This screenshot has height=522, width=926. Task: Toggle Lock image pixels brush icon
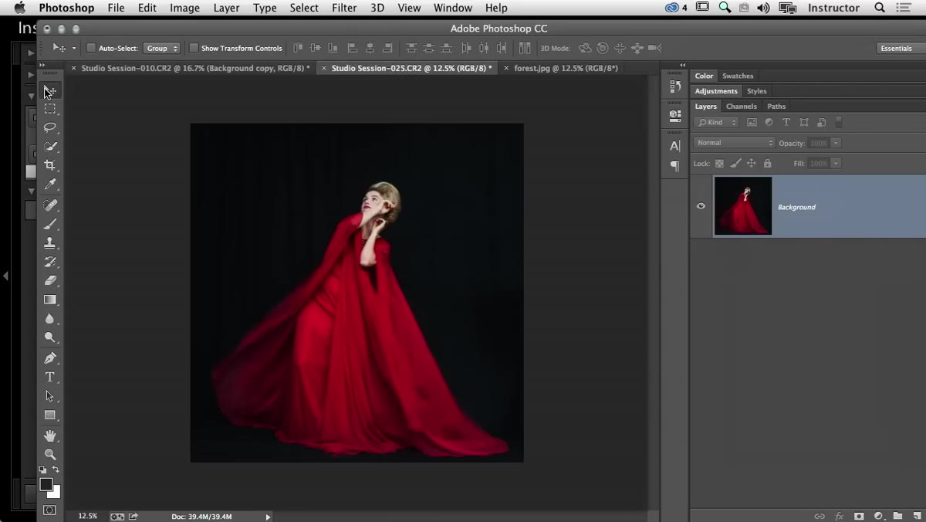(735, 164)
